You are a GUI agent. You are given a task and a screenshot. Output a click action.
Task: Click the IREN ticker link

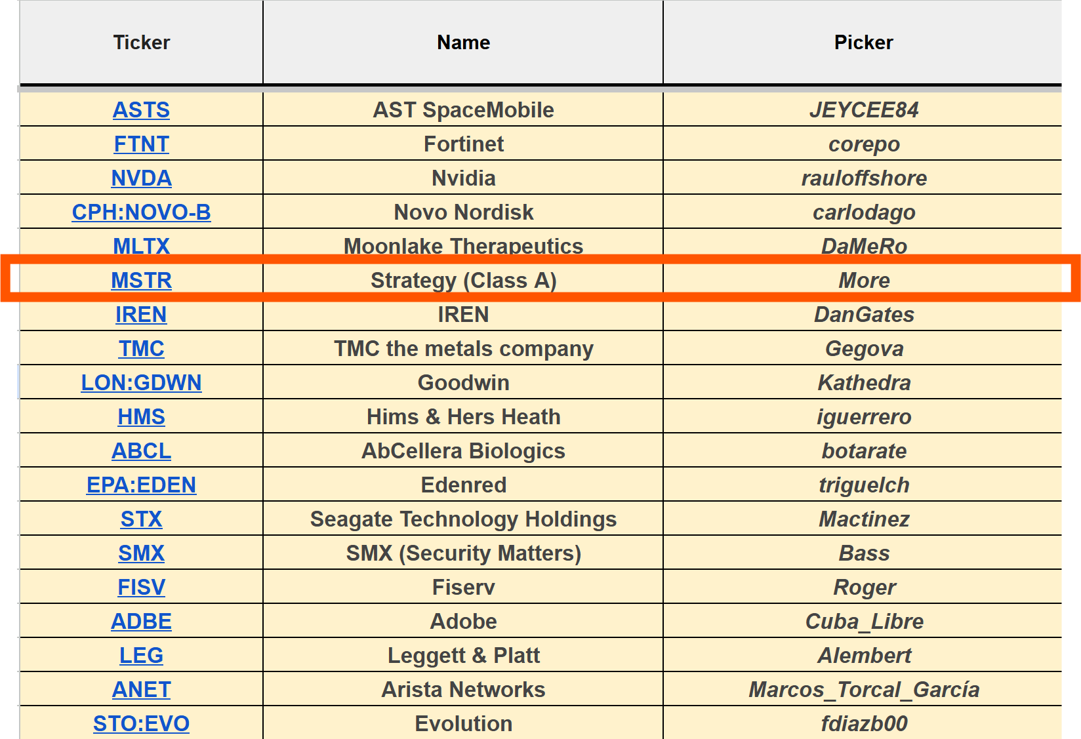pos(141,315)
